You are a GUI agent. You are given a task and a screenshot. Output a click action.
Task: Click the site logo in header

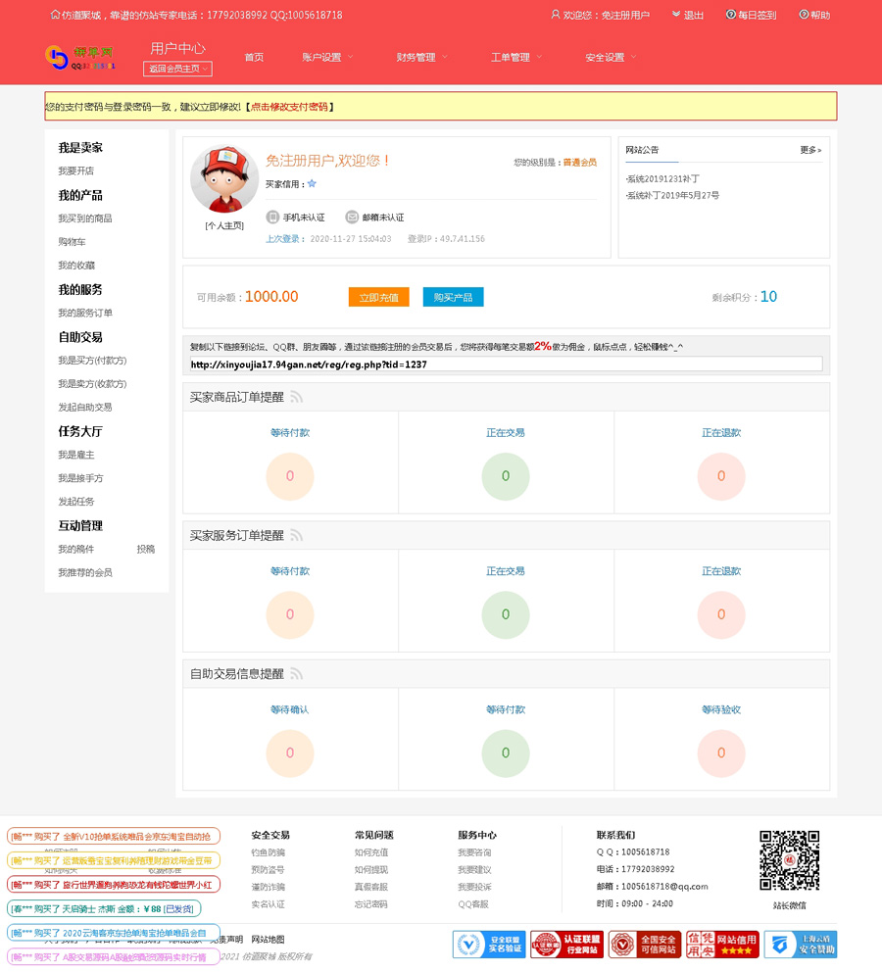tap(81, 57)
